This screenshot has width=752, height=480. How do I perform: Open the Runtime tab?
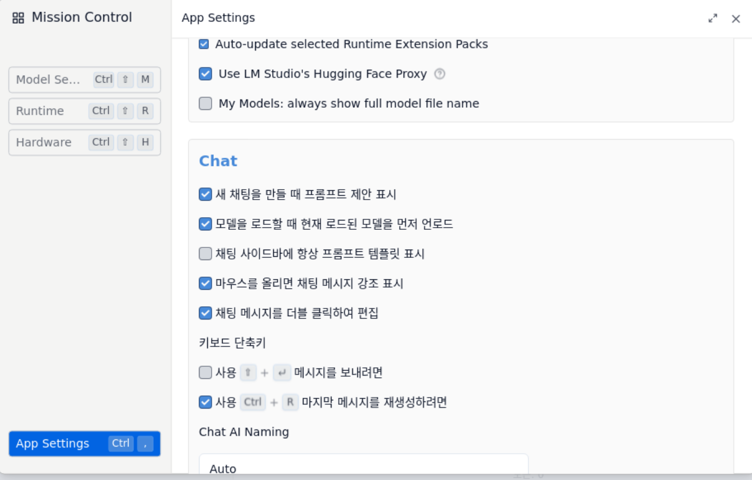click(x=85, y=111)
